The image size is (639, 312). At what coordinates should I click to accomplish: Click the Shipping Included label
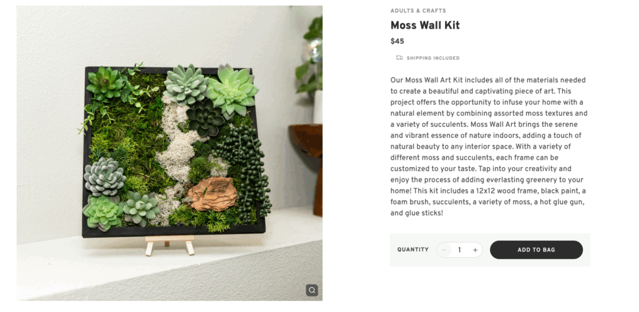click(x=432, y=58)
